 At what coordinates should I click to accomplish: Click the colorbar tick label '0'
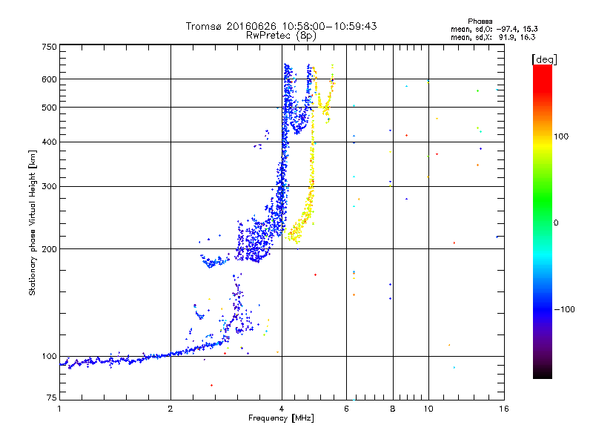(x=556, y=223)
